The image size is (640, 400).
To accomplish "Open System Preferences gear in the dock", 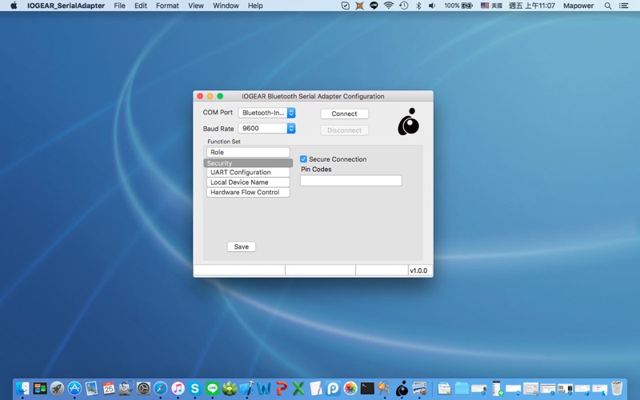I will pyautogui.click(x=143, y=388).
